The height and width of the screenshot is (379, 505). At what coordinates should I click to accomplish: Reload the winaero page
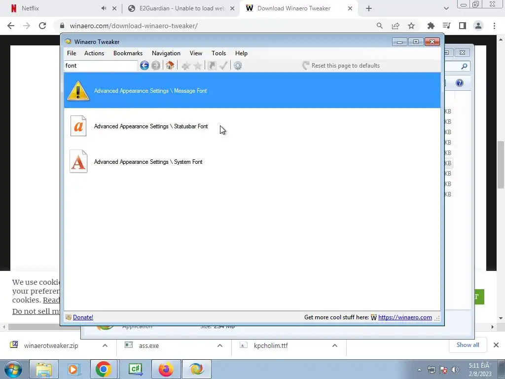42,26
